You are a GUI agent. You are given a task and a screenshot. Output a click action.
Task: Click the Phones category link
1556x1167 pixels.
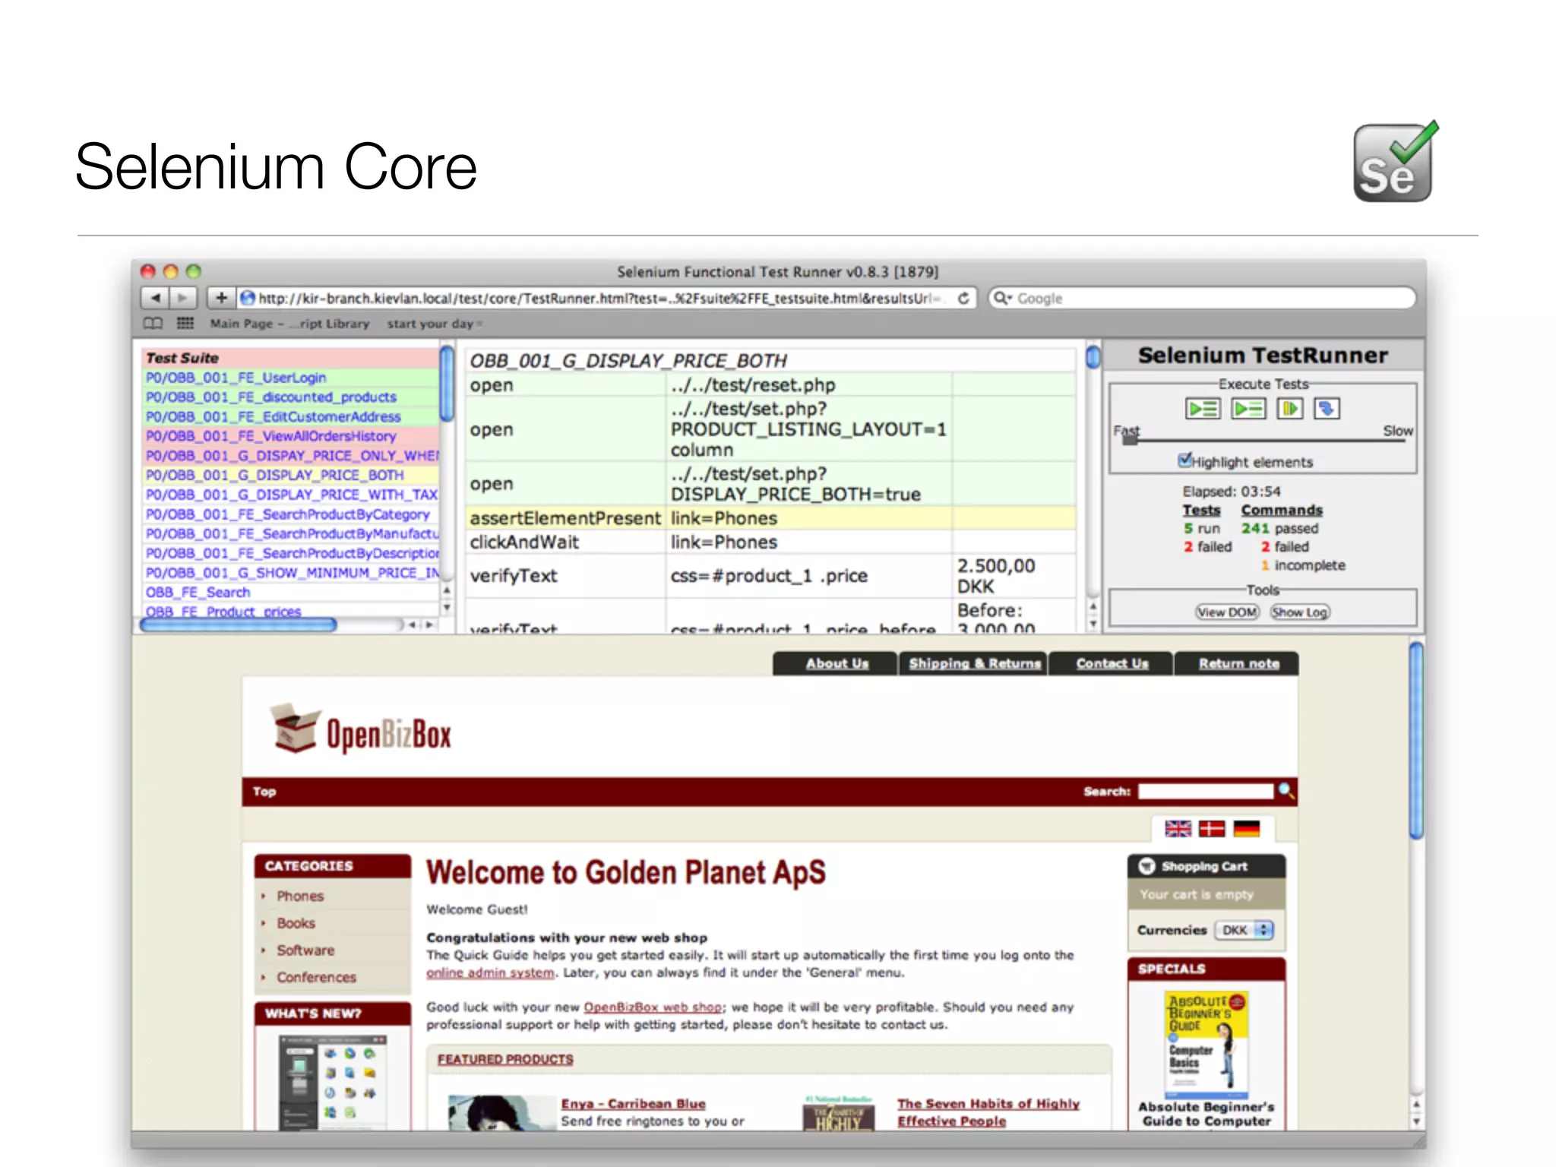click(x=300, y=897)
